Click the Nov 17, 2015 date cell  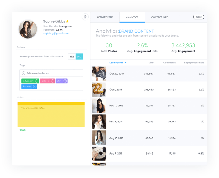116,105
